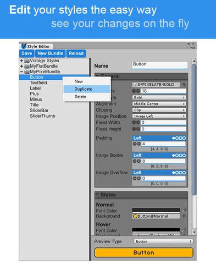
Task: Click the scrollbar down arrow
Action: [x=194, y=232]
